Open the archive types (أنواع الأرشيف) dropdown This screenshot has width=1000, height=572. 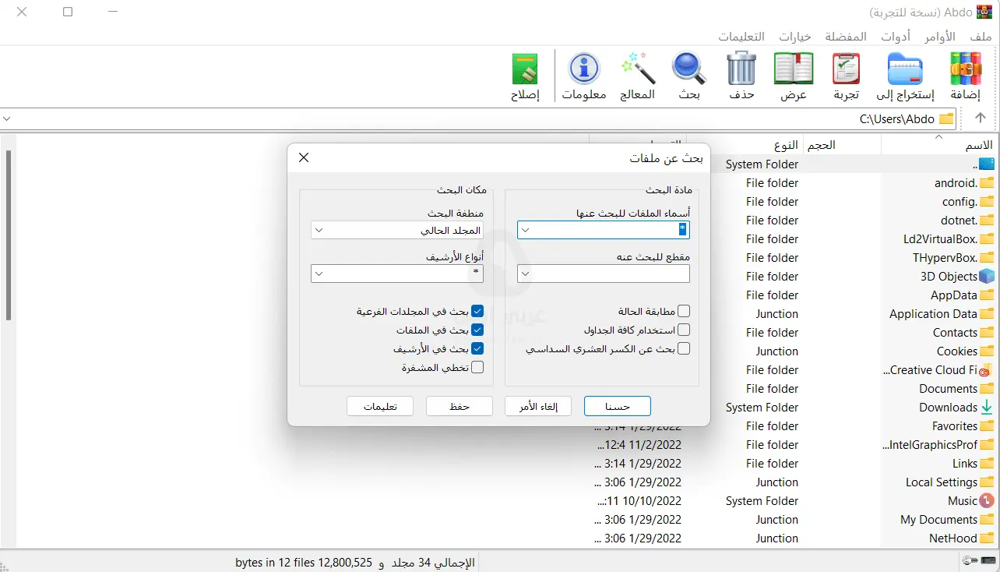click(x=319, y=274)
